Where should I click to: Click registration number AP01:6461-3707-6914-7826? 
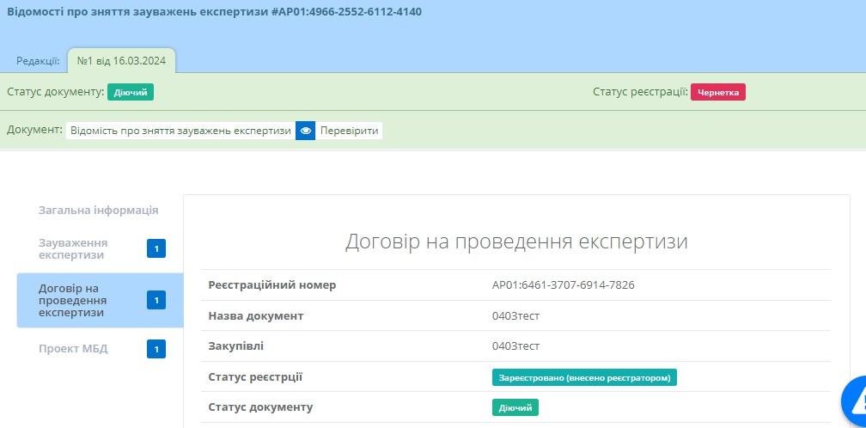click(563, 284)
